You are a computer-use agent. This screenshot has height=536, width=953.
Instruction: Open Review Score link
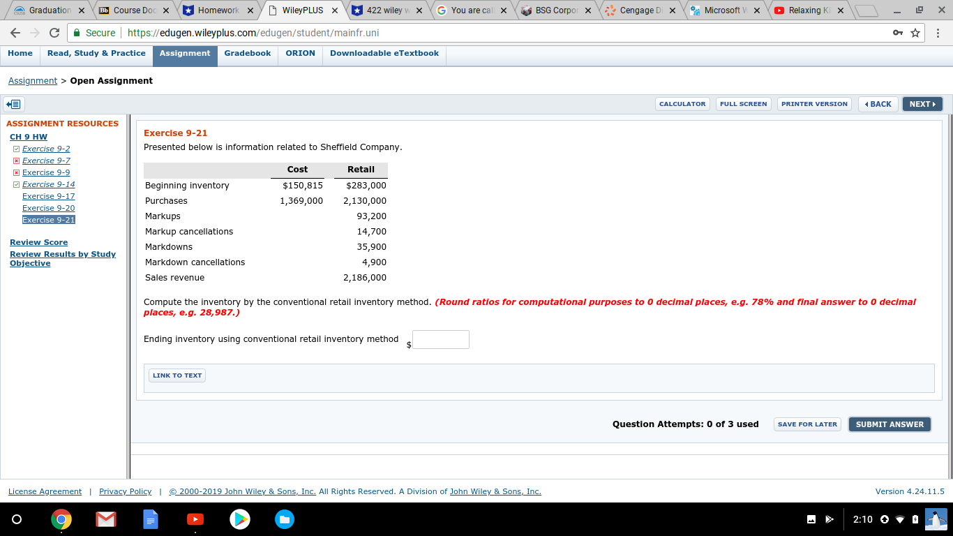[x=38, y=242]
